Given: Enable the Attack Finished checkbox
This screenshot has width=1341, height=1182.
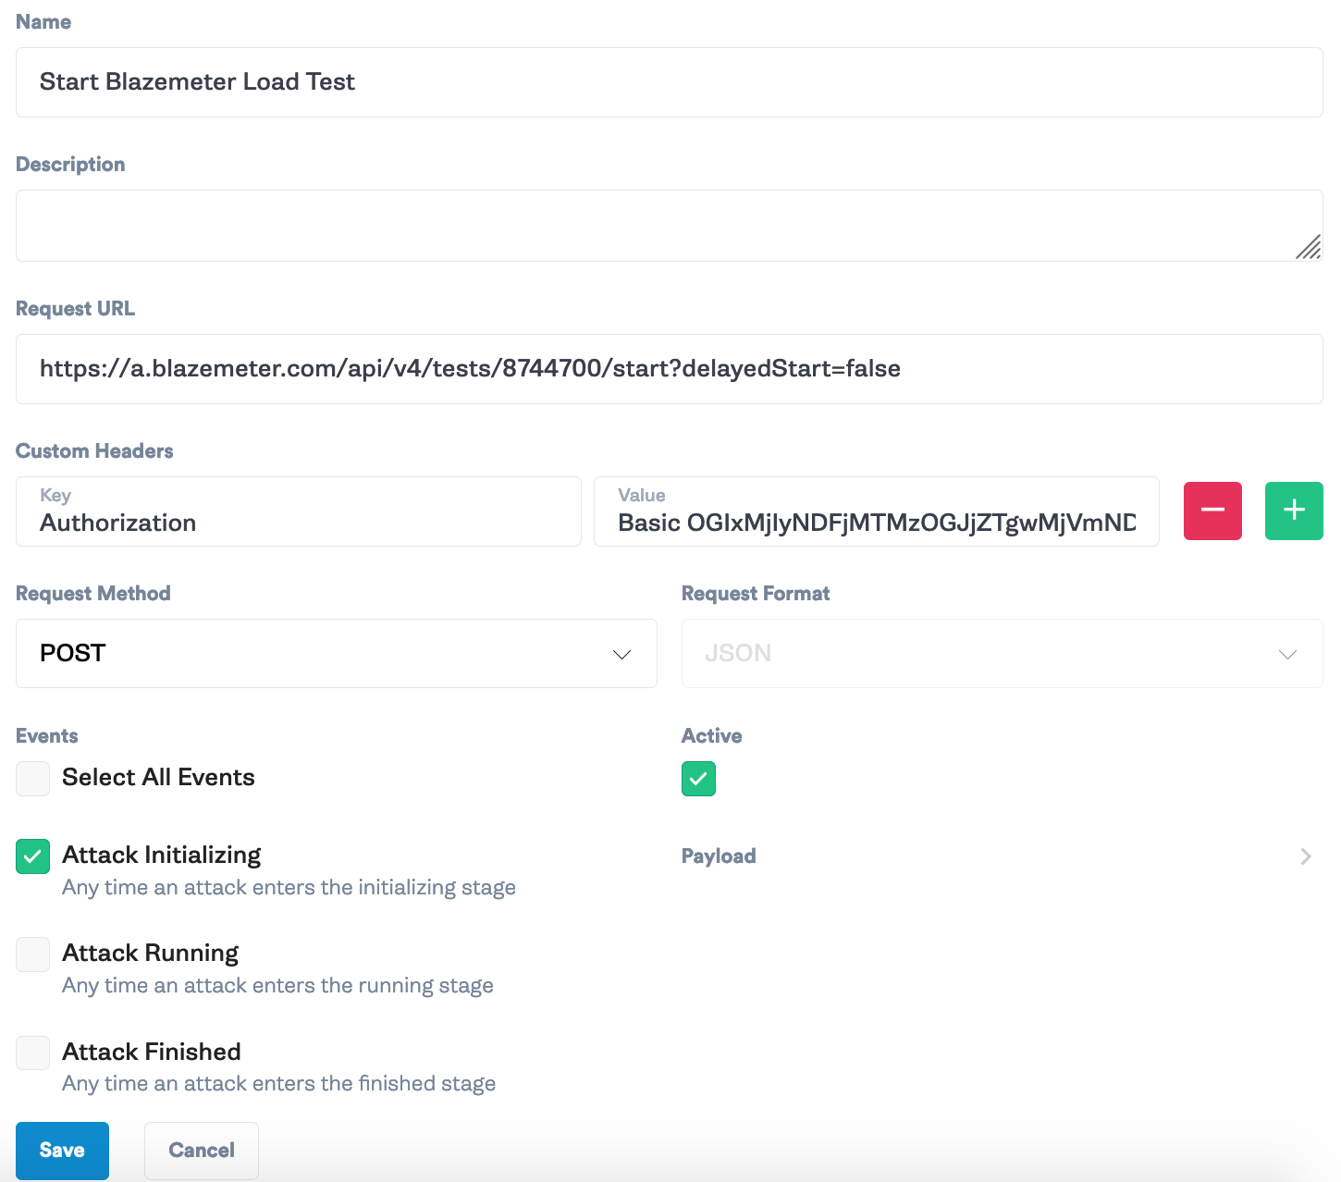Looking at the screenshot, I should 32,1053.
